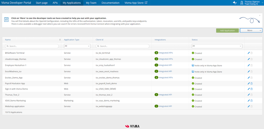
Task: Edit the BXSoftware Terminal application
Action: (x=249, y=53)
